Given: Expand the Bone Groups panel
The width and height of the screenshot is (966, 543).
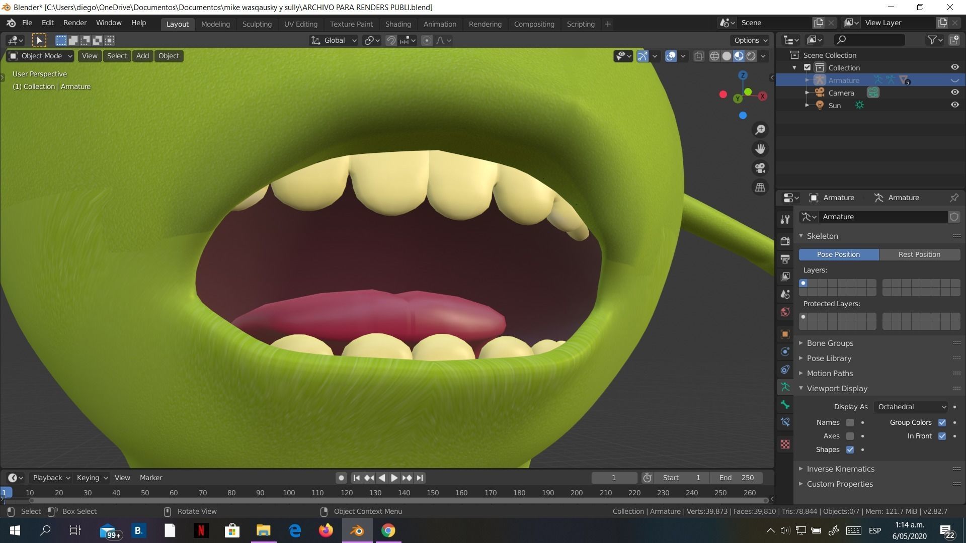Looking at the screenshot, I should tap(830, 343).
